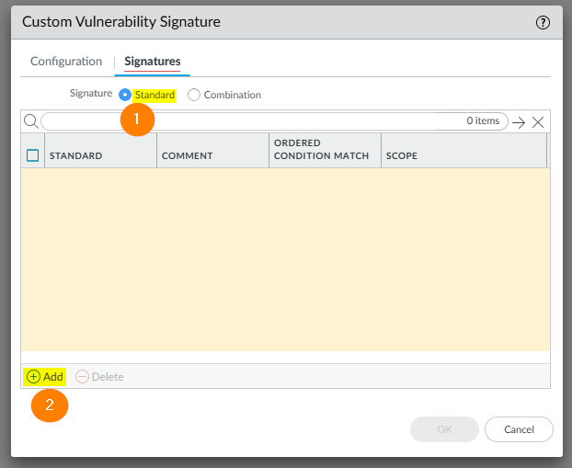Switch to the Configuration tab

pos(66,62)
